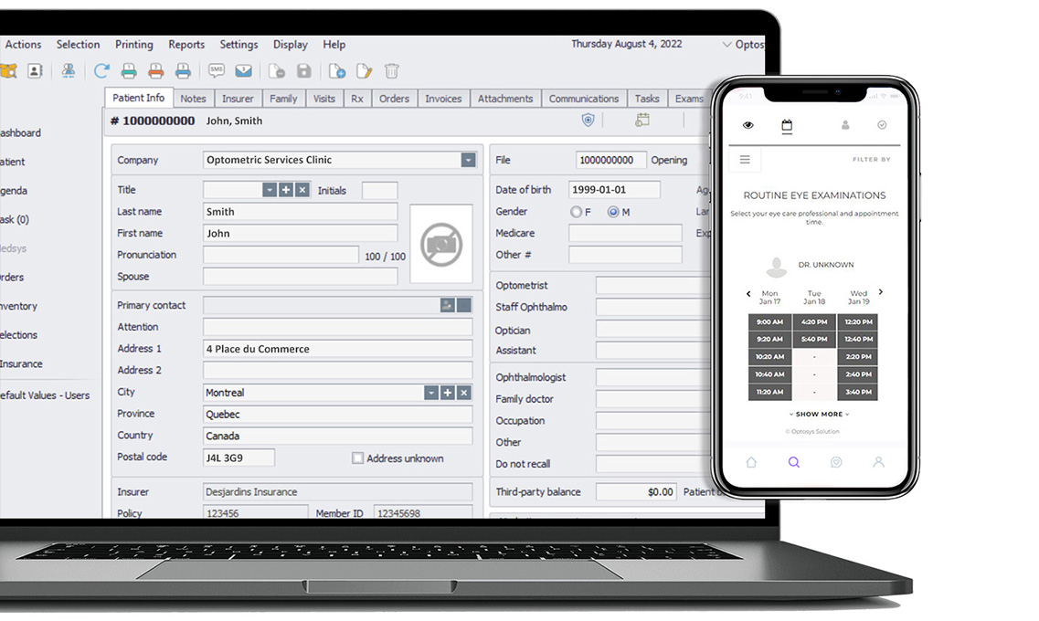Click the blue refresh arrow icon
The image size is (1039, 621).
point(101,71)
